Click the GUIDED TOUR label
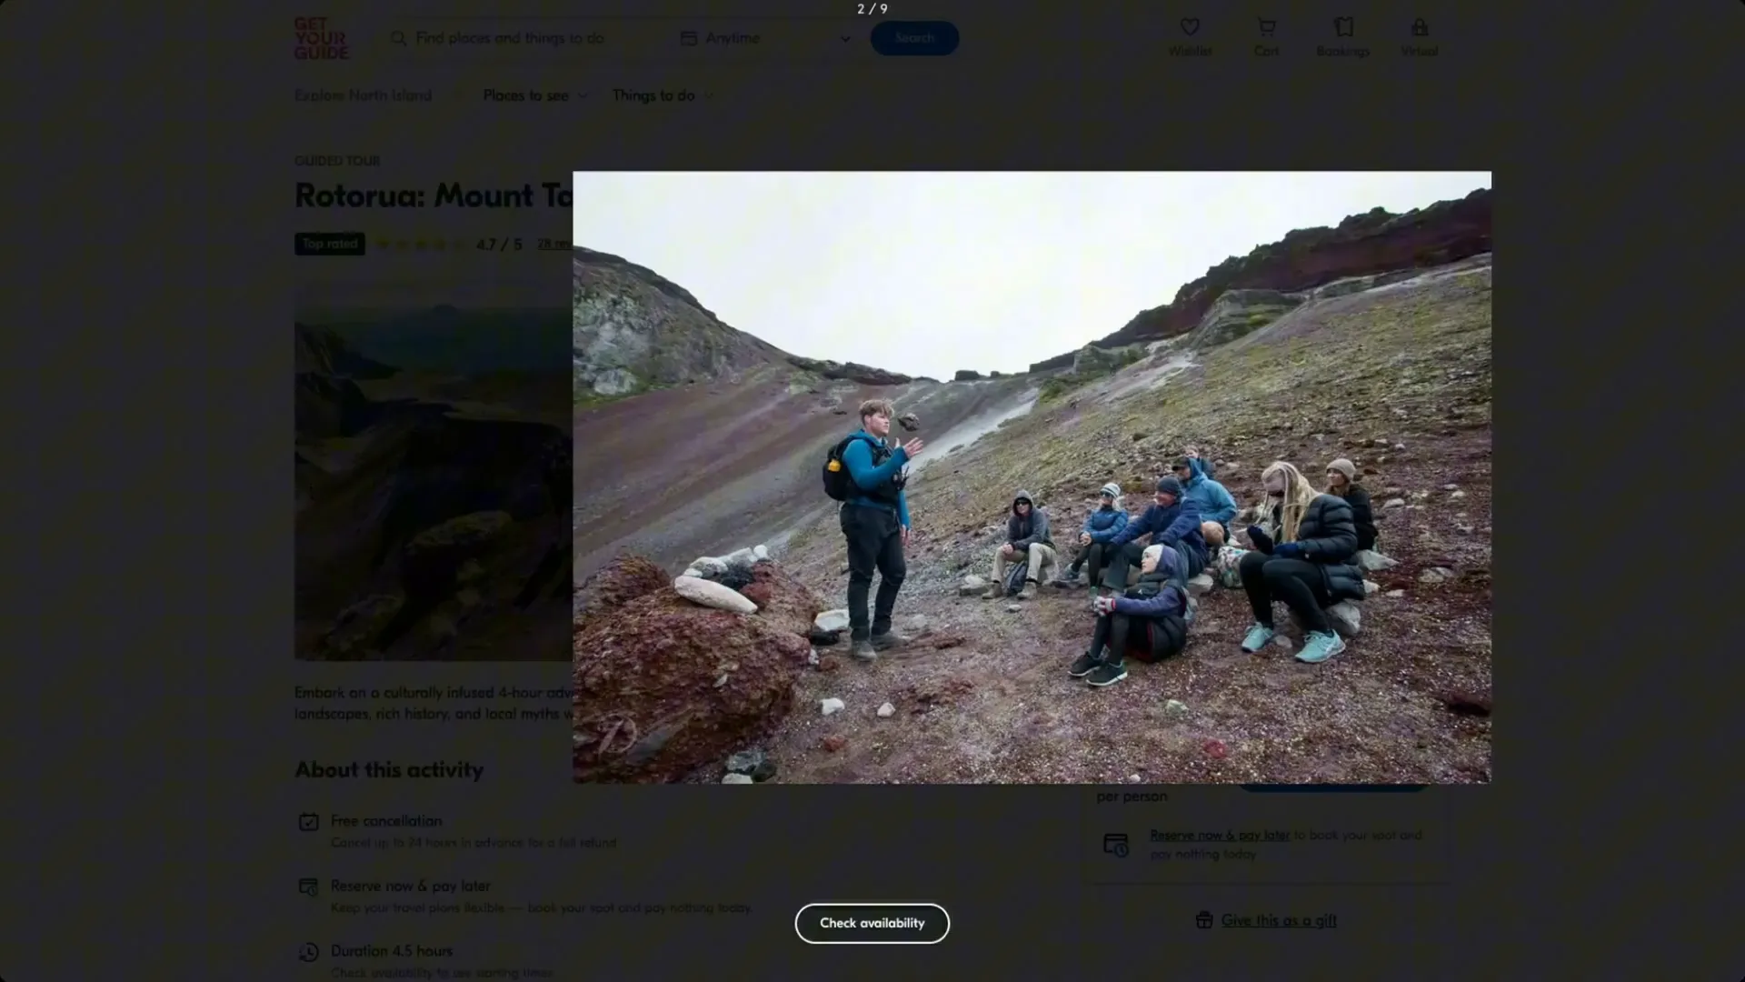The width and height of the screenshot is (1745, 982). (337, 161)
